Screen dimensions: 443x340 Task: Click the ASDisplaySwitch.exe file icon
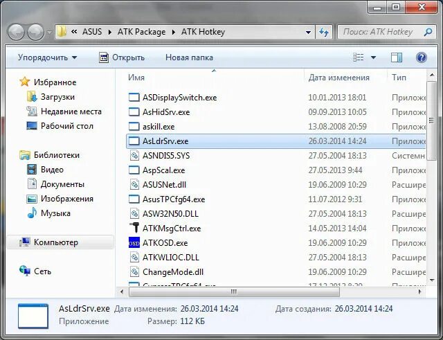point(134,98)
